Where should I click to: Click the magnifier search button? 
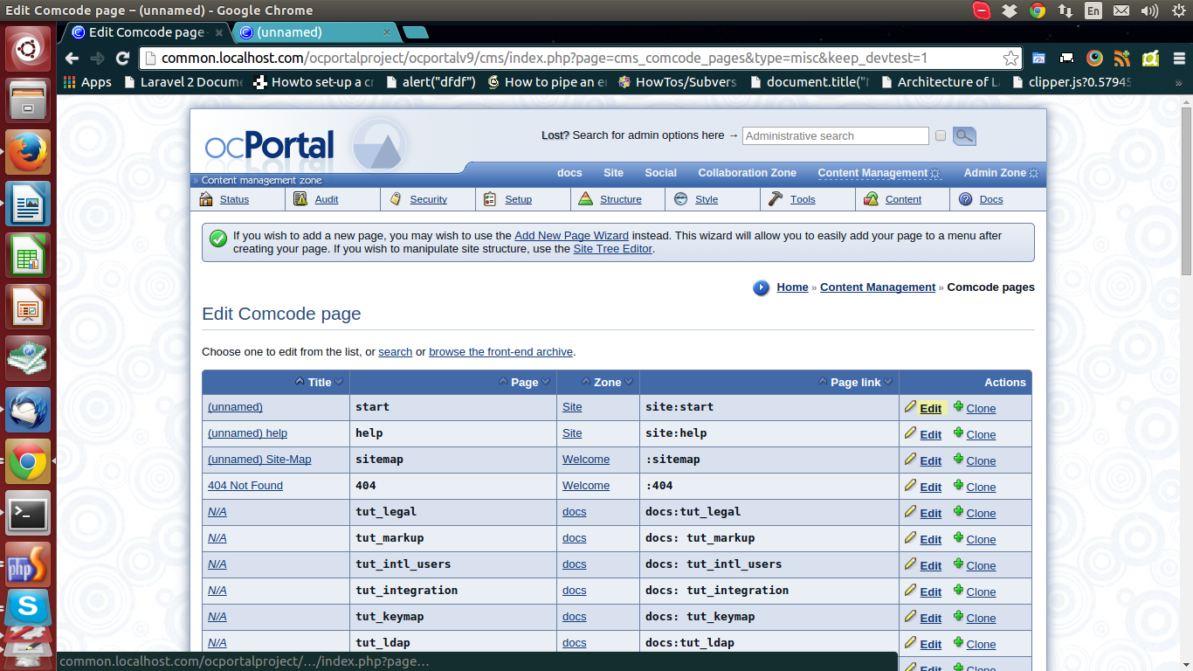coord(964,135)
